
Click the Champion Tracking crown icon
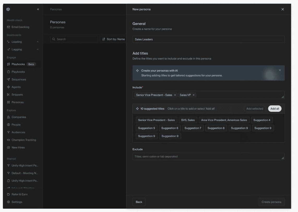coord(8,140)
